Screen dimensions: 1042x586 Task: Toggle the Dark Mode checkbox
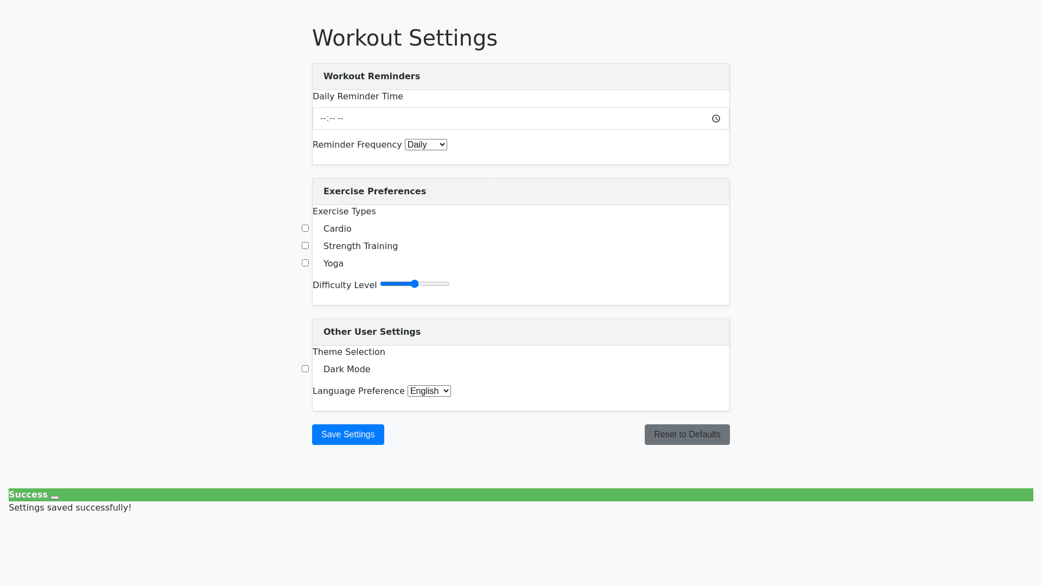305,369
